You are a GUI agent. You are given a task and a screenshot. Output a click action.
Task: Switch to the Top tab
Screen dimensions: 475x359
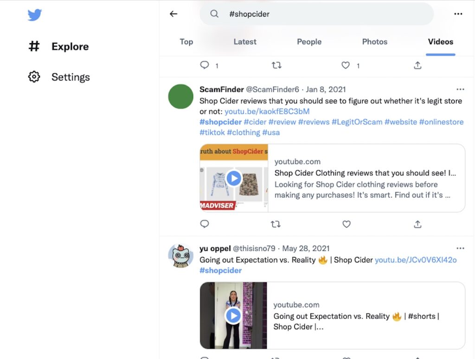(x=186, y=42)
